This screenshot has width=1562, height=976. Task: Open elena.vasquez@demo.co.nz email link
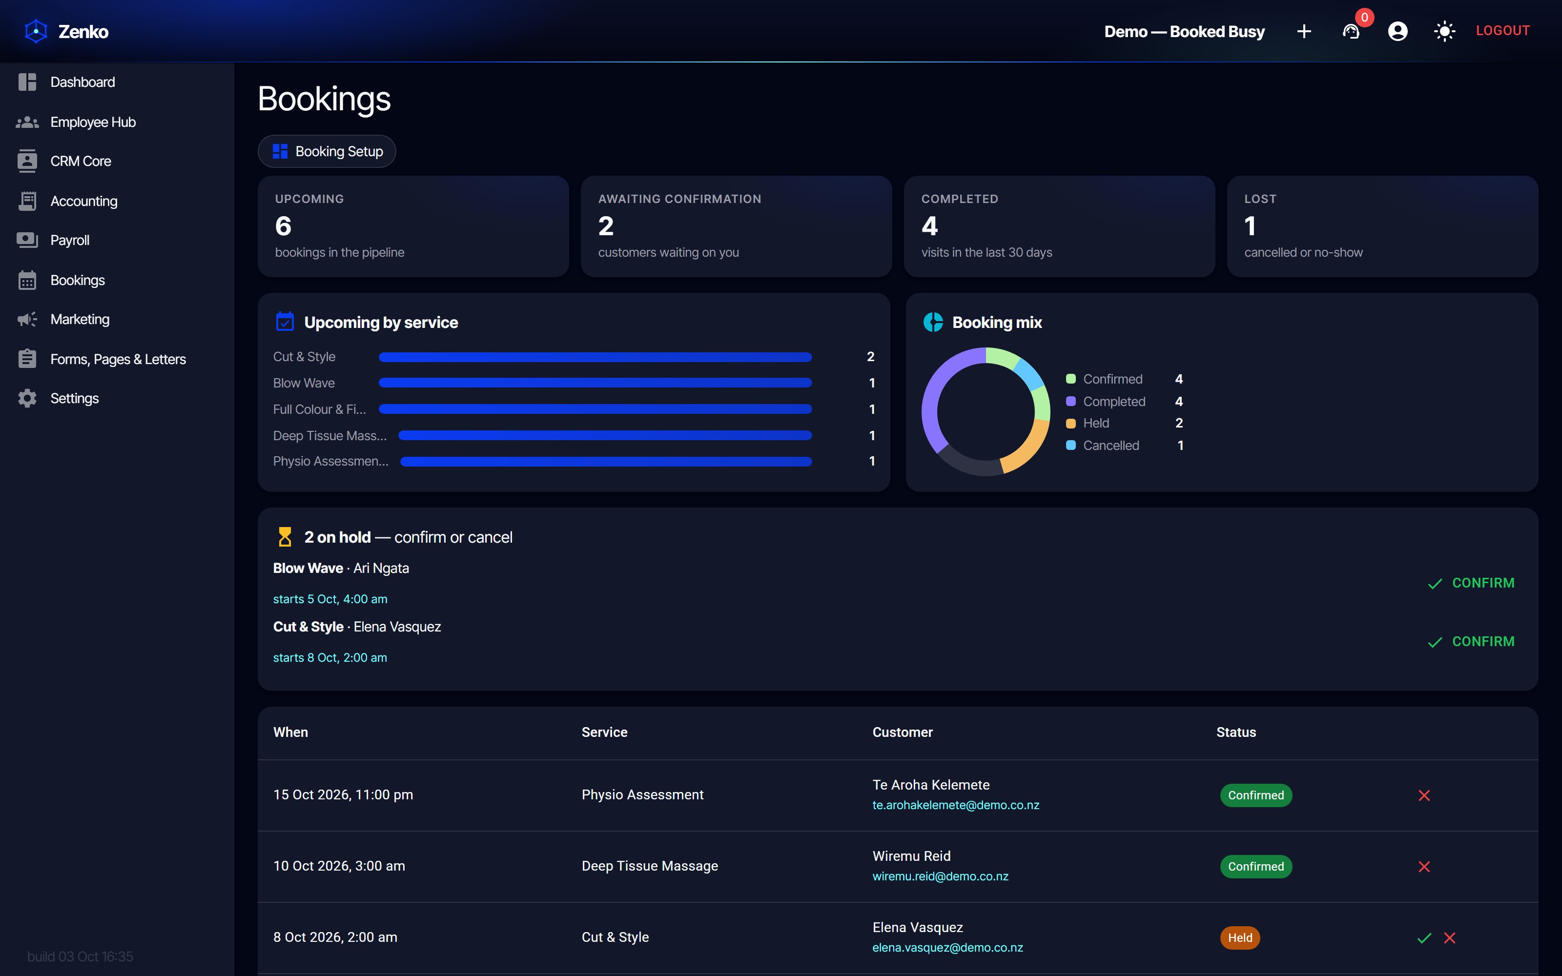pyautogui.click(x=947, y=948)
